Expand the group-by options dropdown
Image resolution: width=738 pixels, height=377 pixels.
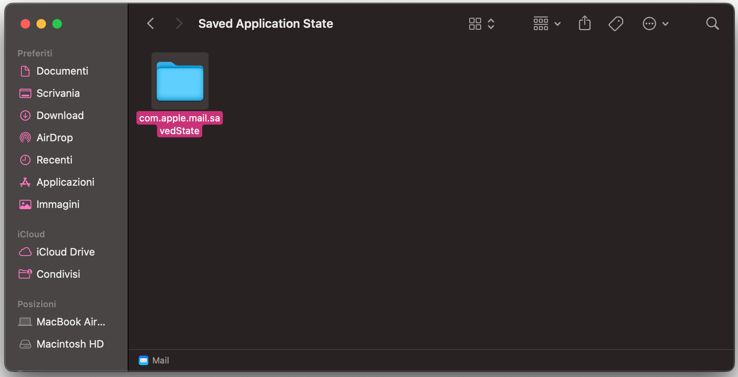547,24
